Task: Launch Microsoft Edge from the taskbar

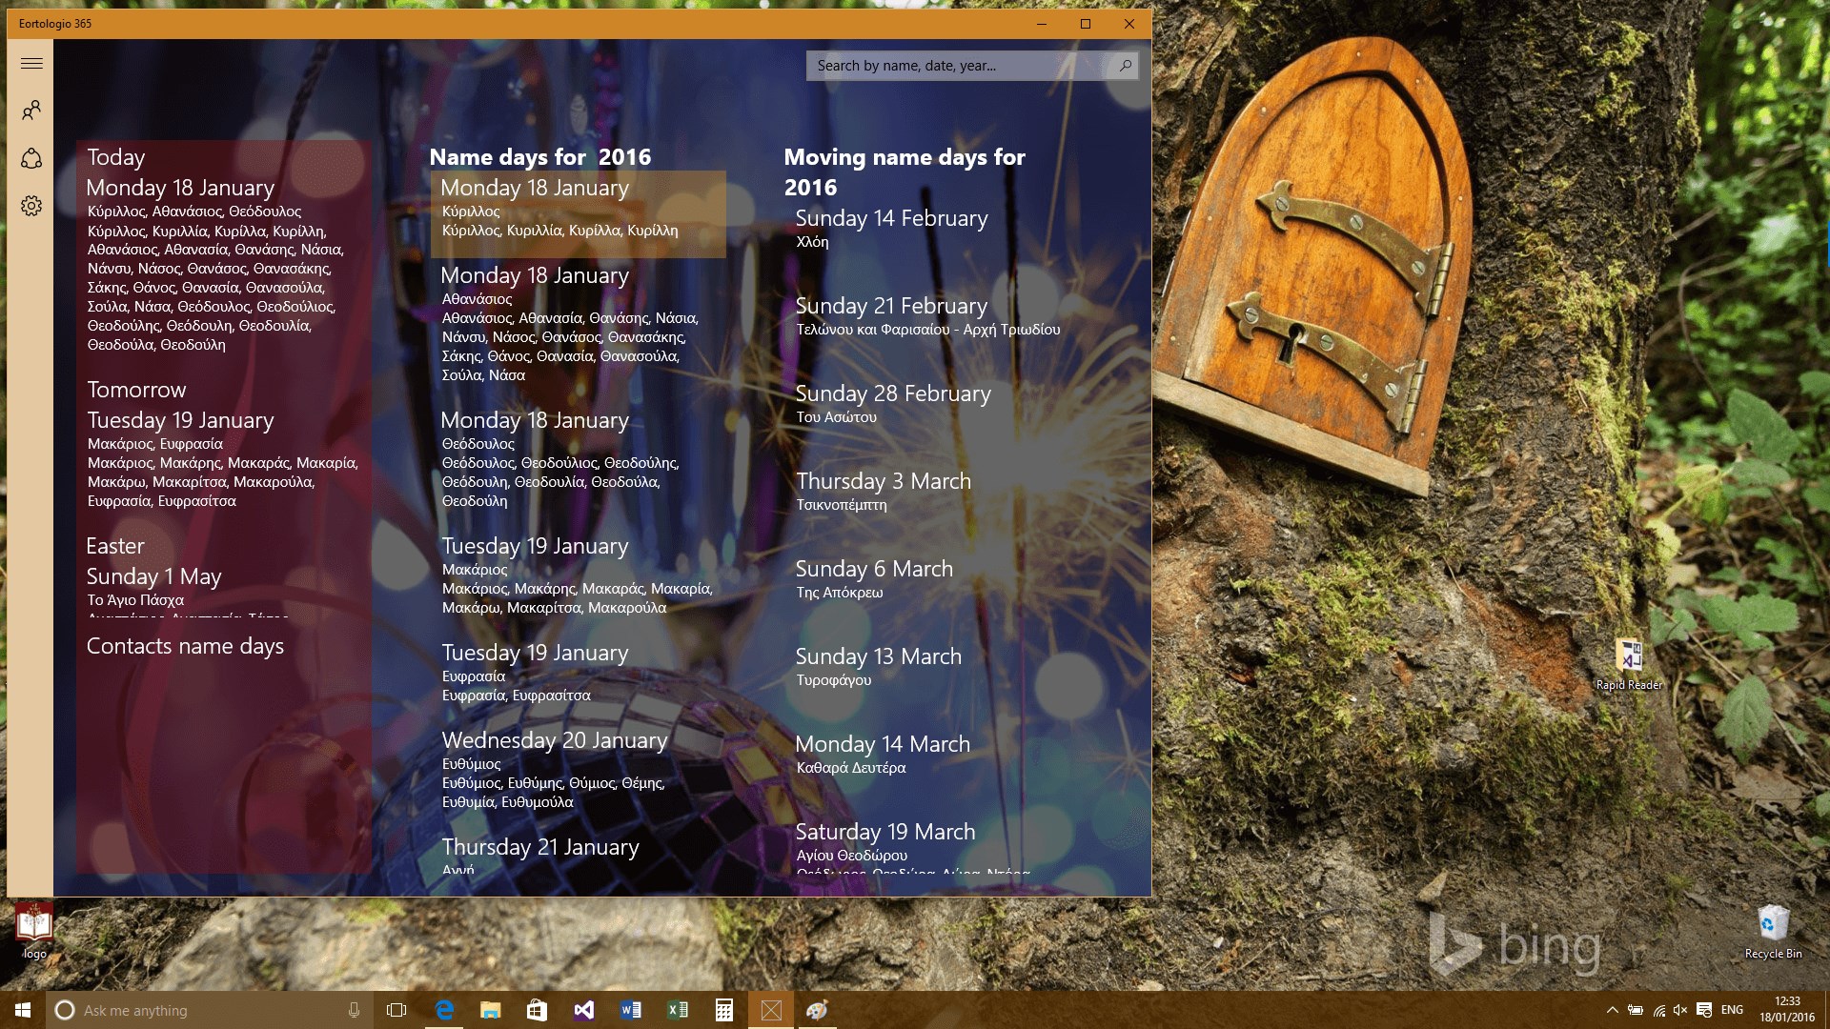Action: pyautogui.click(x=444, y=1010)
